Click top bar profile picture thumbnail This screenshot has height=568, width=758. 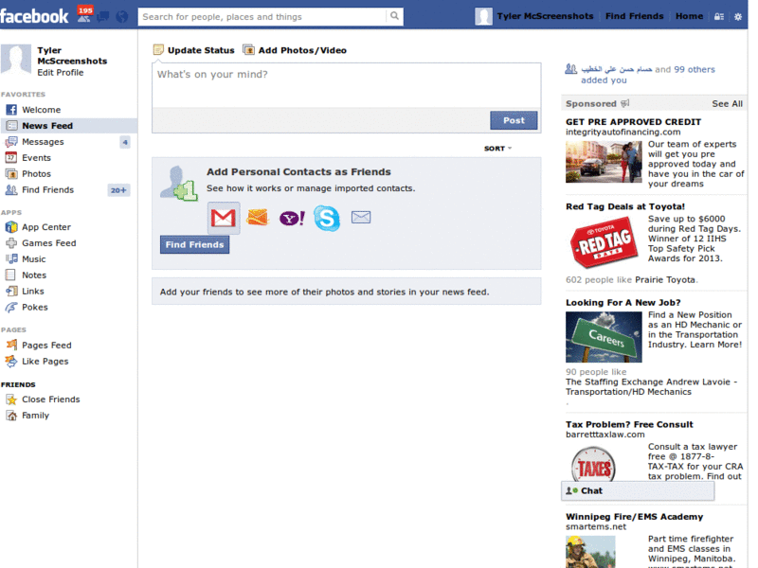tap(483, 16)
